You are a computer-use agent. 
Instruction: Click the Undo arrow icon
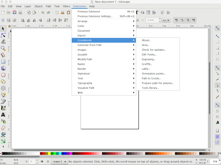pyautogui.click(x=43, y=13)
